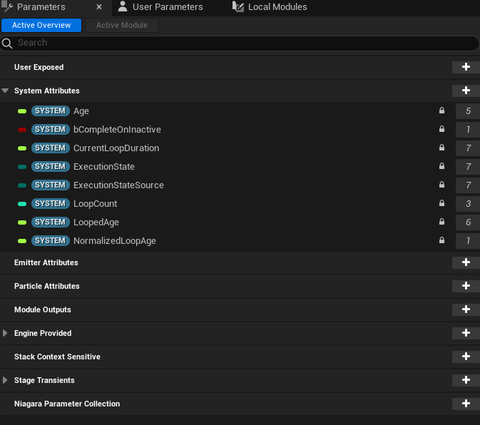Click the reference count 6 for LoopedAge
Viewport: 480px width, 425px height.
pos(468,222)
